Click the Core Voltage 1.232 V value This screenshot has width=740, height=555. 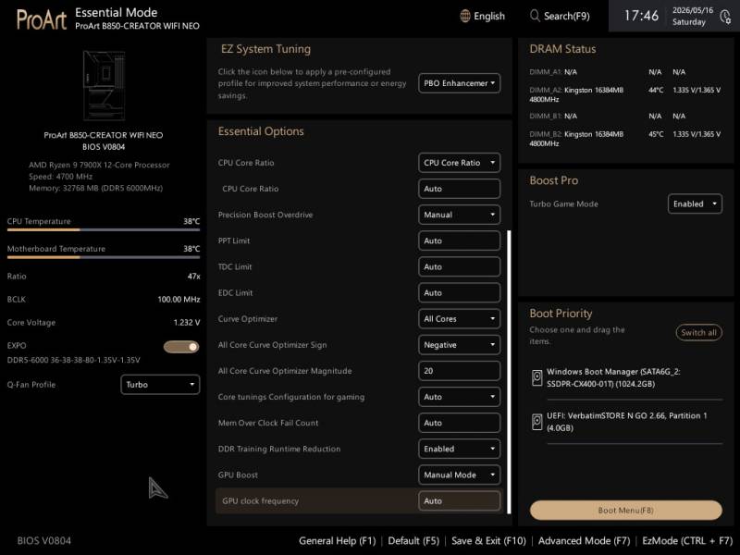pyautogui.click(x=187, y=322)
